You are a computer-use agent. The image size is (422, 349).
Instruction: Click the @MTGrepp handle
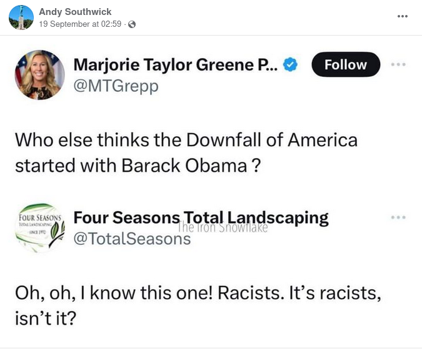116,86
